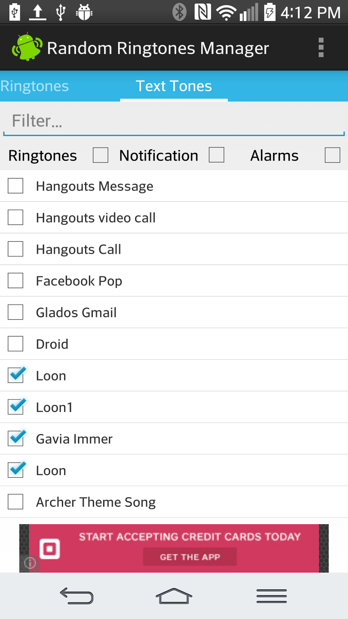Check the Alarms checkbox
The image size is (348, 619).
pos(333,155)
